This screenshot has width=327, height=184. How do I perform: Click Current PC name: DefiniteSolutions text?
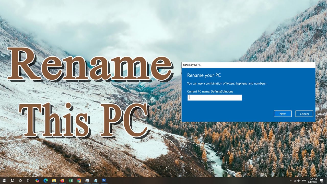click(x=210, y=91)
